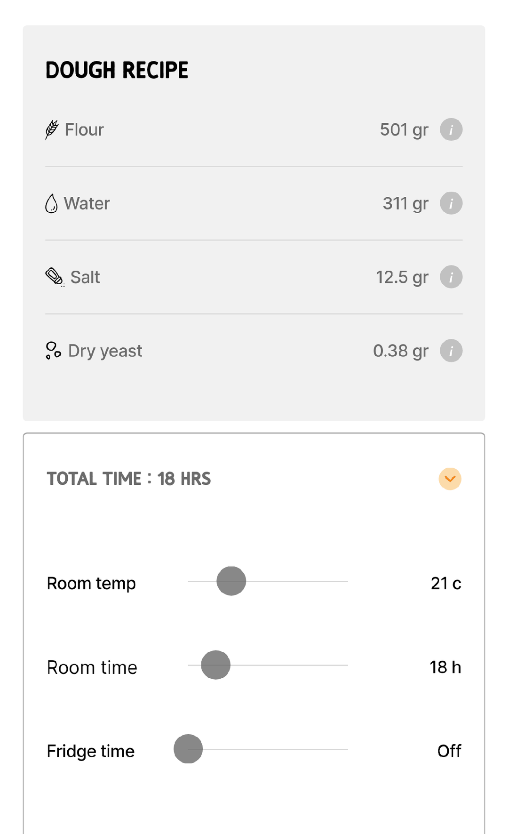Click the salt shaker icon

[x=55, y=277]
